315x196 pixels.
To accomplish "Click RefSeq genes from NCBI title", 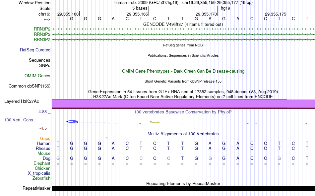I will 183,45.
